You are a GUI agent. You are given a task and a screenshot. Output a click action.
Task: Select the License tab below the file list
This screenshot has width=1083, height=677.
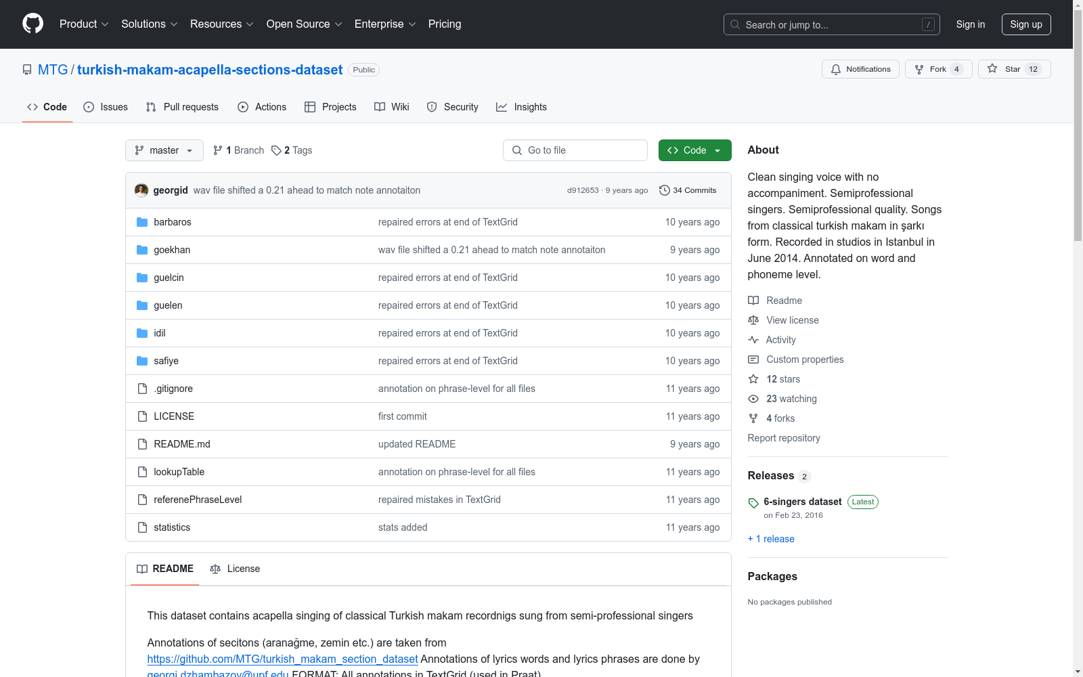[x=235, y=569]
